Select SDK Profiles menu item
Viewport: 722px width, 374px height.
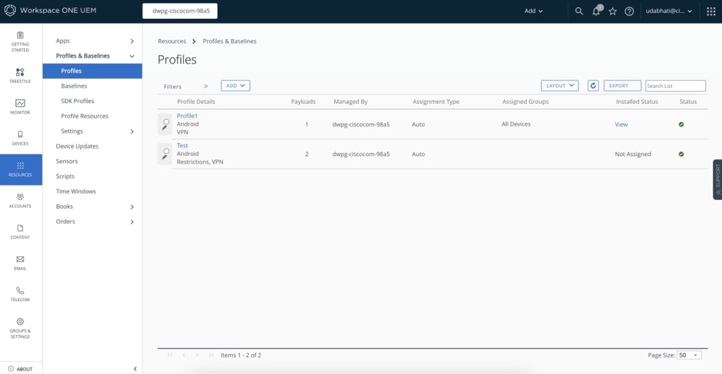tap(77, 101)
